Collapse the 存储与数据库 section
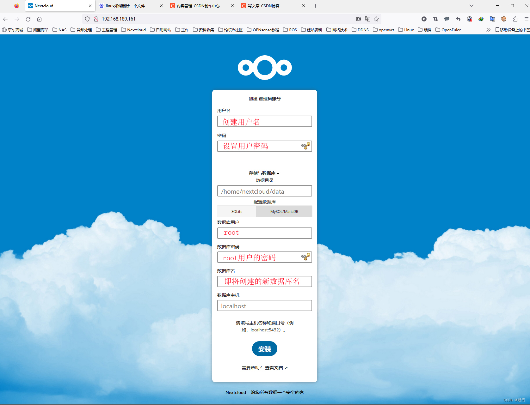530x405 pixels. [x=264, y=173]
